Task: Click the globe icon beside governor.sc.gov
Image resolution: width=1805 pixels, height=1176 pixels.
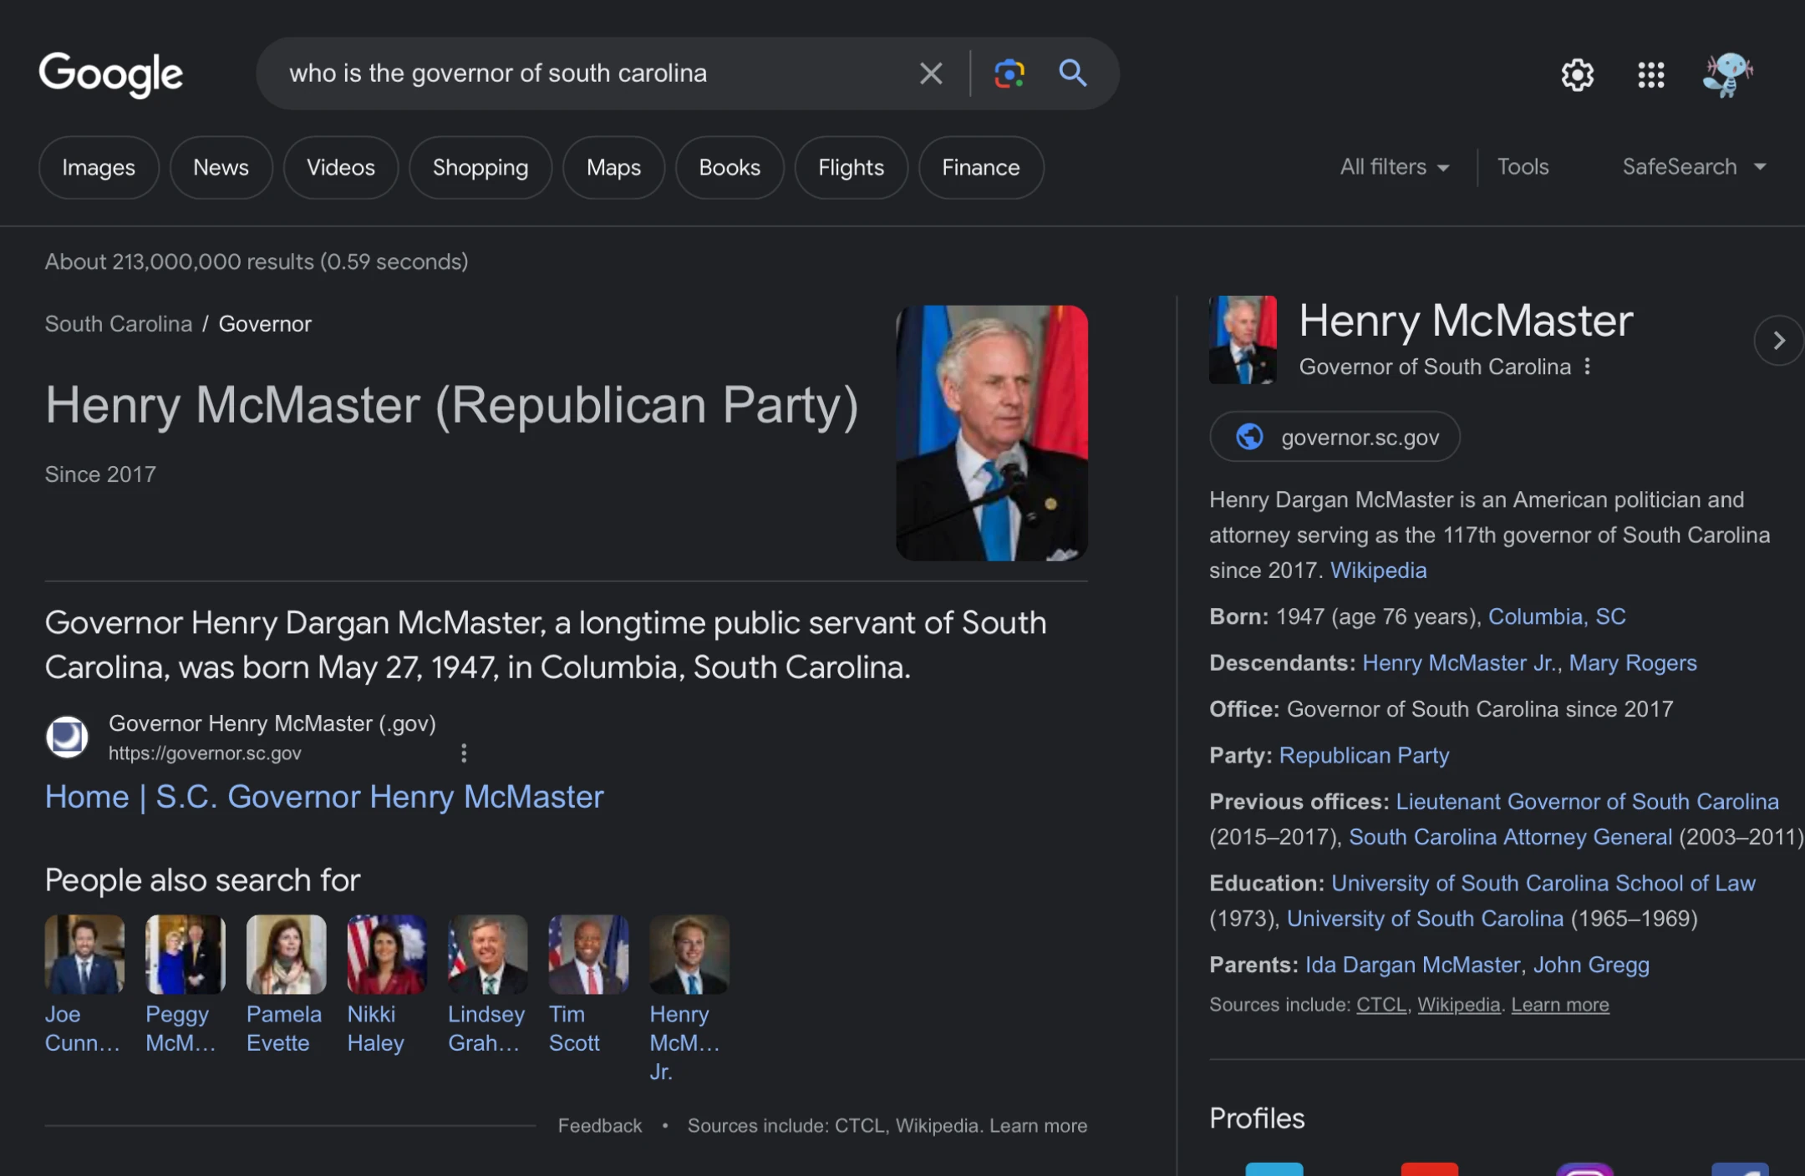Action: coord(1249,436)
